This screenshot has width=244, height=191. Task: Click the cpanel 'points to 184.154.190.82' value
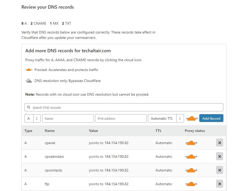(109, 143)
